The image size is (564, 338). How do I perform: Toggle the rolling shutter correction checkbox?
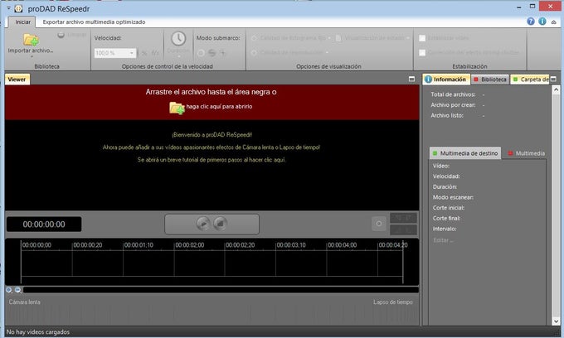pos(422,52)
